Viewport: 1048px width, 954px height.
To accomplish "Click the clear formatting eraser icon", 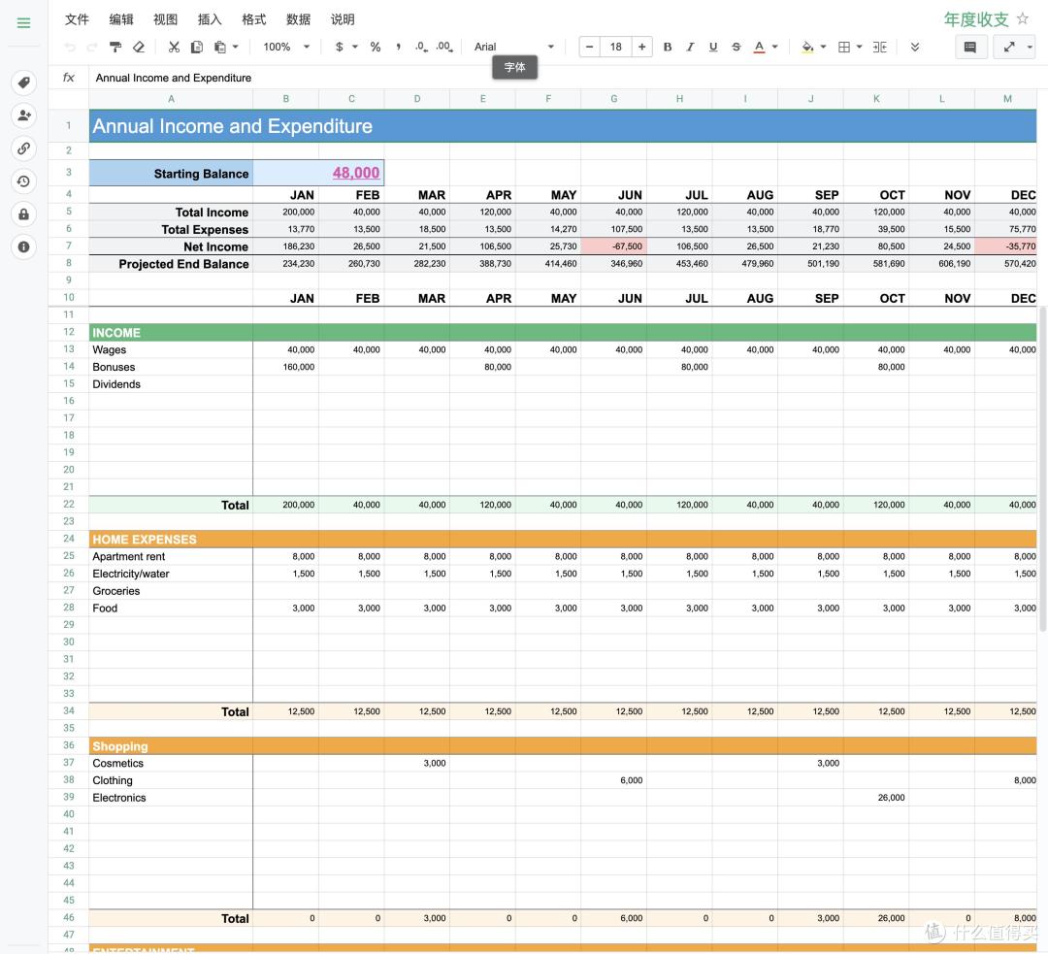I will tap(139, 47).
